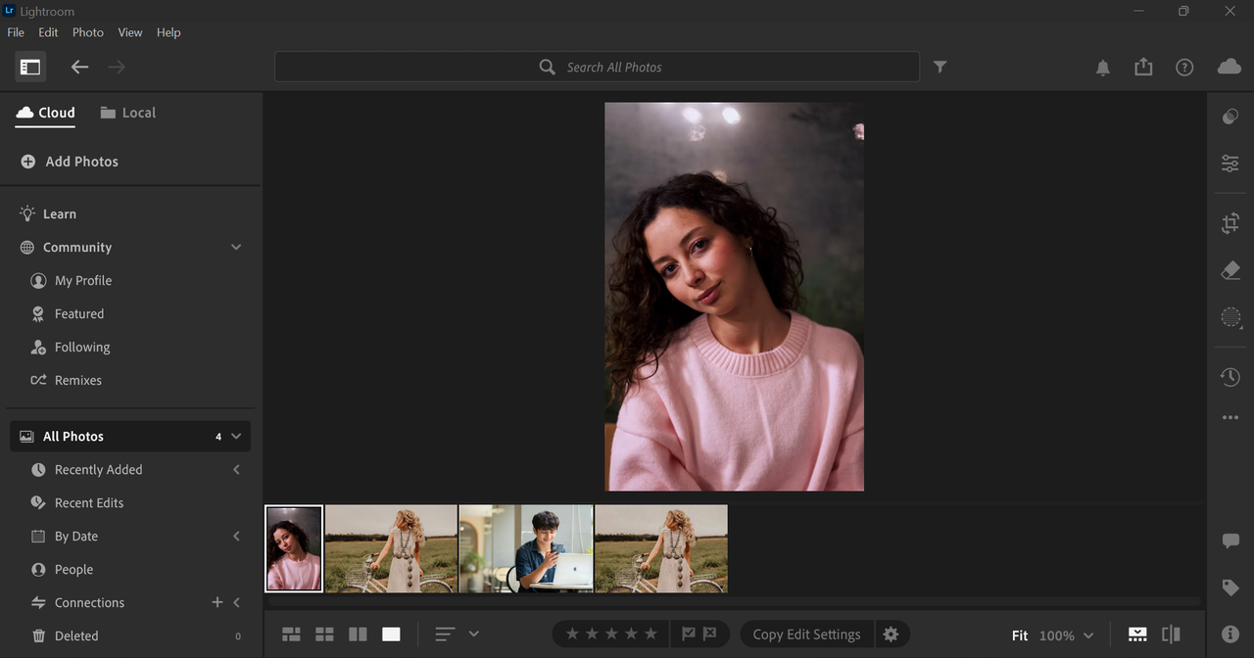This screenshot has width=1254, height=658.
Task: Rate the photo one star
Action: pyautogui.click(x=572, y=634)
